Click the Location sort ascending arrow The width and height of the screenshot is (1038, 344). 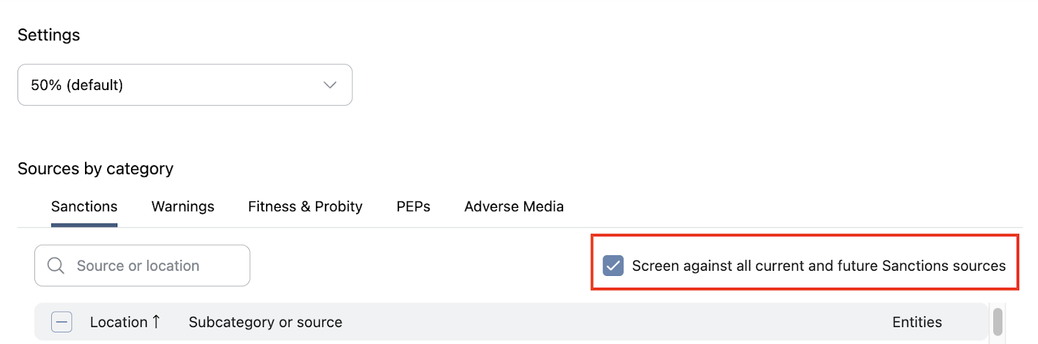pyautogui.click(x=156, y=322)
